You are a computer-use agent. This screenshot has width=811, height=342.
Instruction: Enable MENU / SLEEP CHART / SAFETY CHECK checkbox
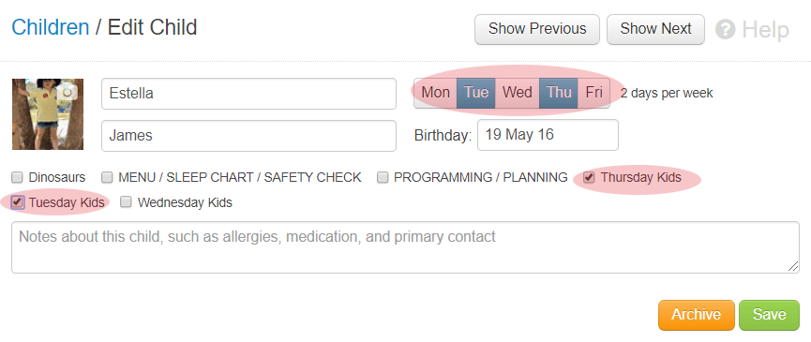107,178
